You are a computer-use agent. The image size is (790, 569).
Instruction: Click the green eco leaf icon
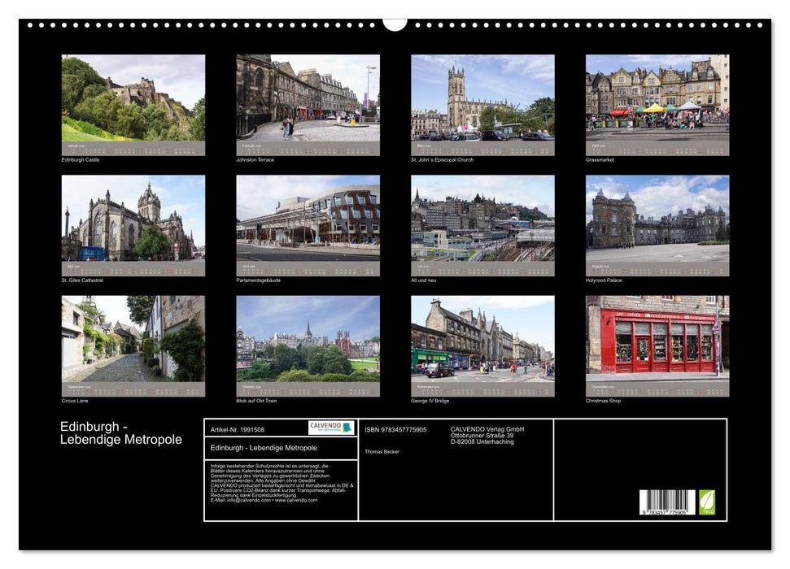(707, 501)
